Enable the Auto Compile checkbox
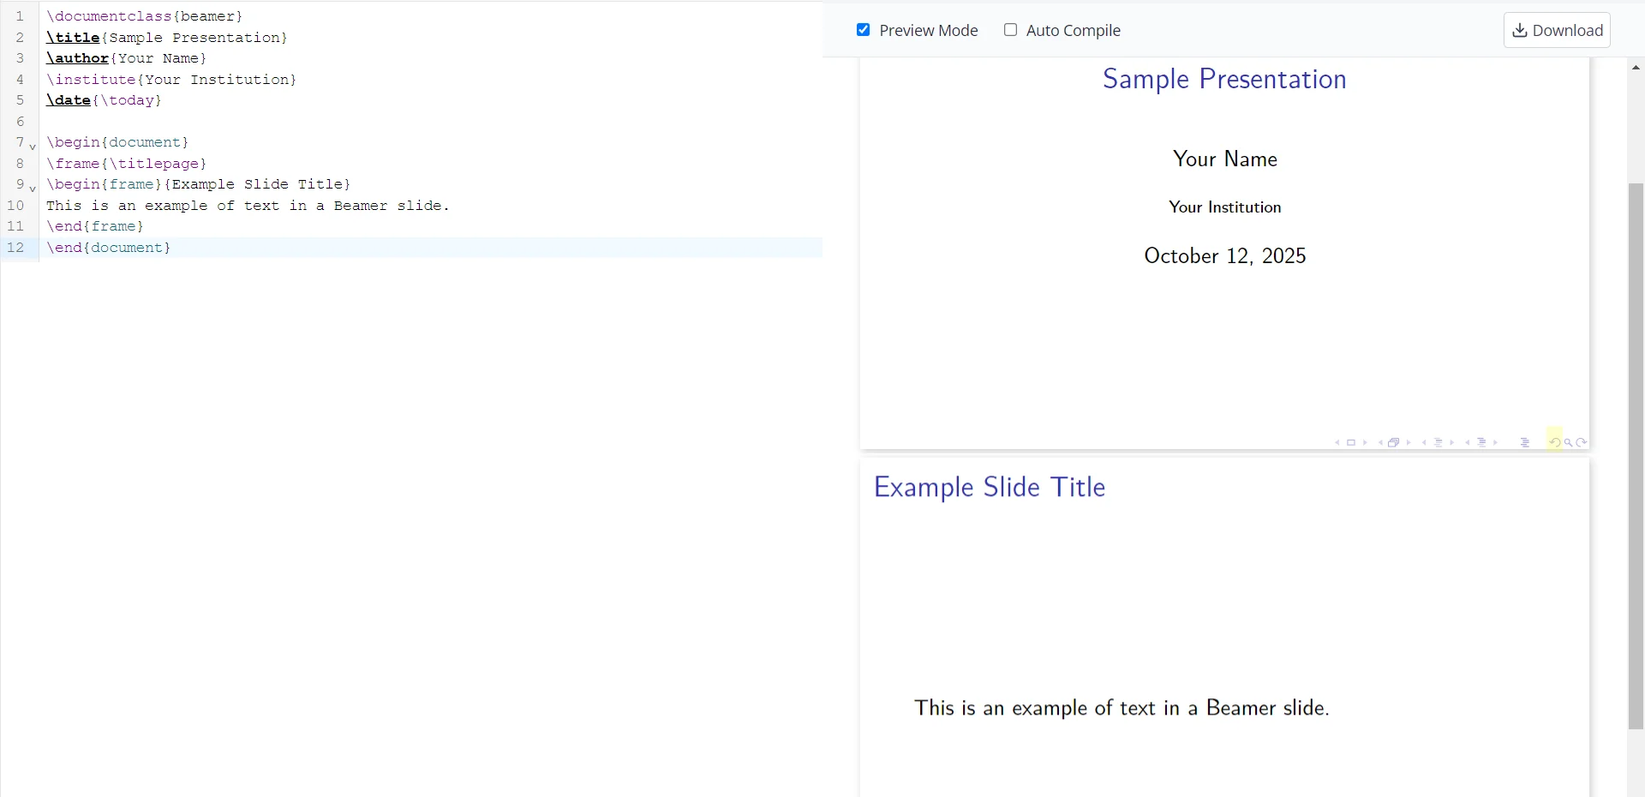 (1011, 30)
